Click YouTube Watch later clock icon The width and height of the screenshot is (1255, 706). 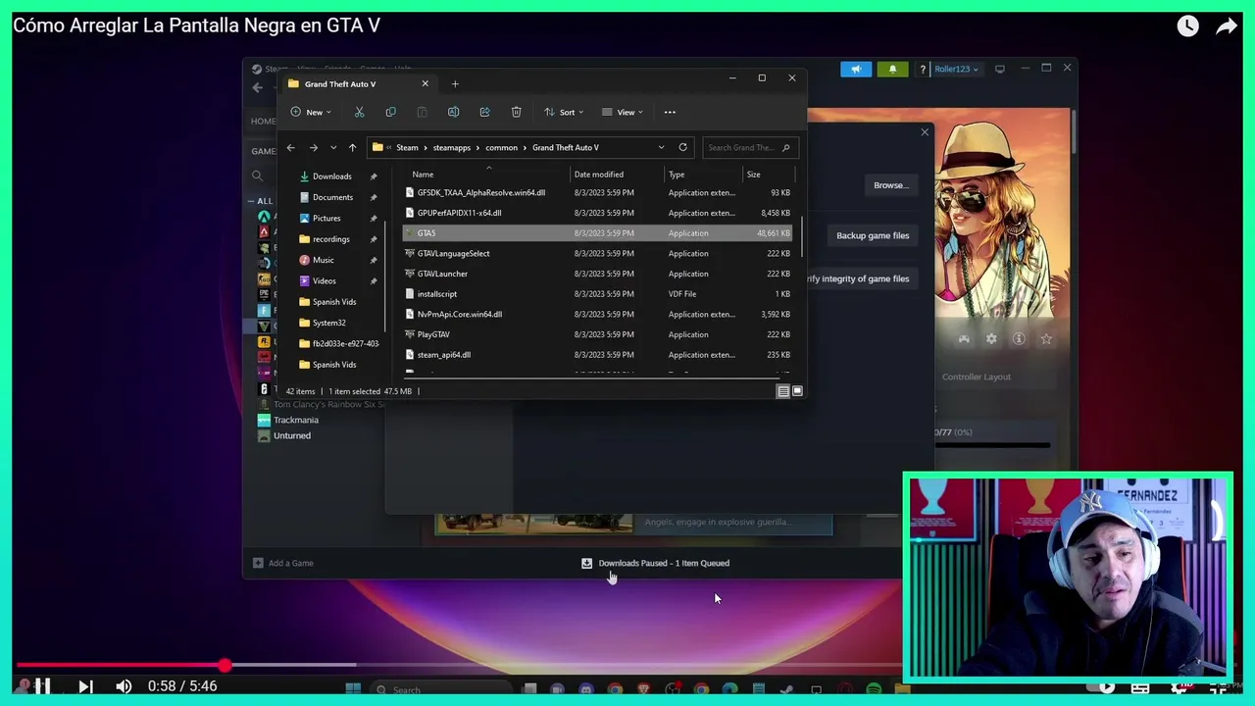click(1187, 26)
